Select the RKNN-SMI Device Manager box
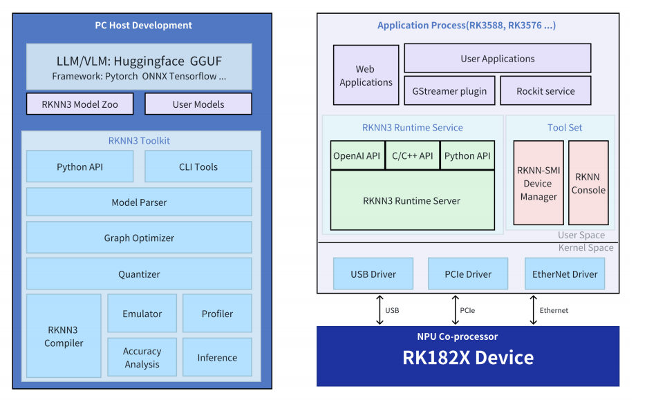 click(x=538, y=183)
